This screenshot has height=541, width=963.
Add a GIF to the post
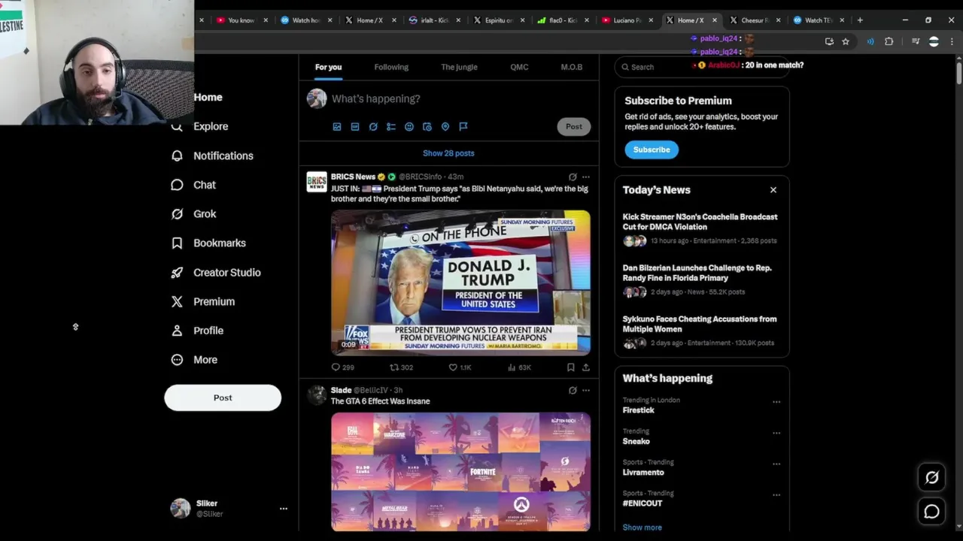click(x=355, y=127)
